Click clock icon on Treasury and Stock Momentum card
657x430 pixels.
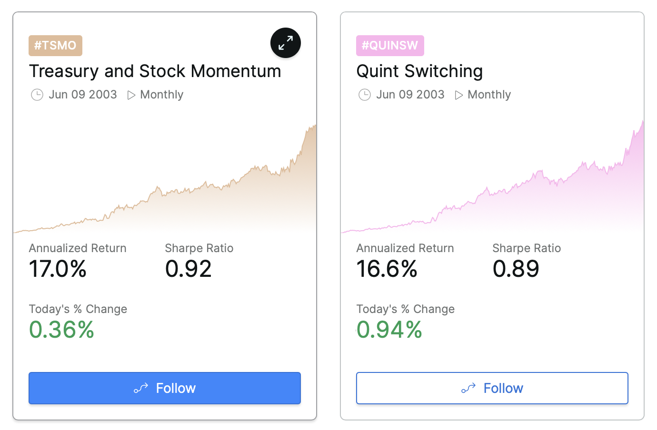[x=37, y=95]
